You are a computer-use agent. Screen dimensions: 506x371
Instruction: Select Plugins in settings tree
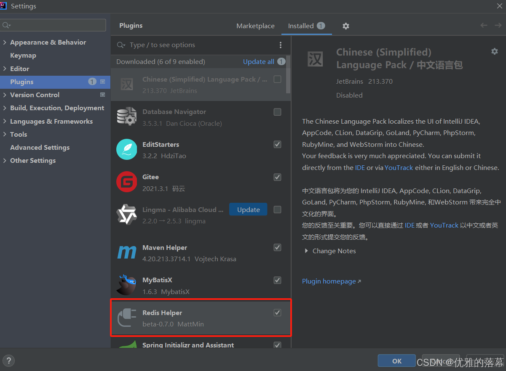[55, 82]
